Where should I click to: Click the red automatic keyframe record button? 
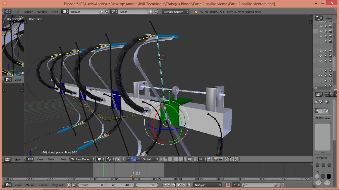point(228,185)
